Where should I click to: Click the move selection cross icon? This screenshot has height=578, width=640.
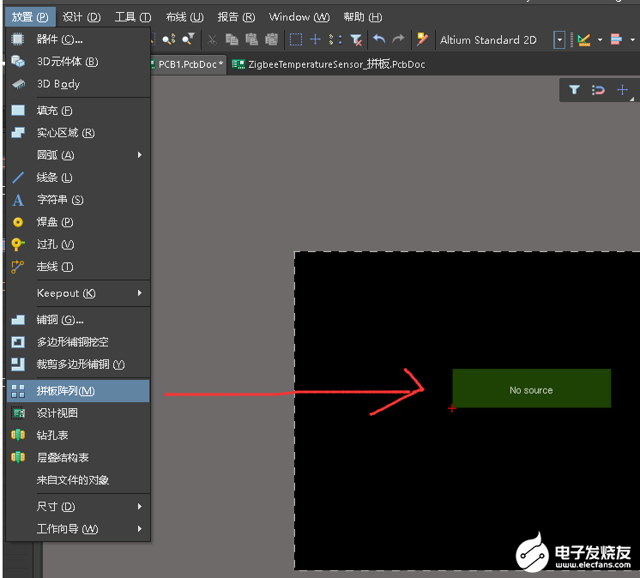(316, 39)
